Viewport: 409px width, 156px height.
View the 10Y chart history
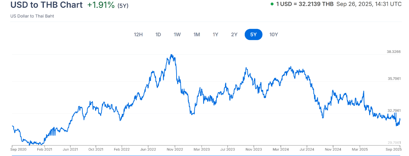click(274, 34)
